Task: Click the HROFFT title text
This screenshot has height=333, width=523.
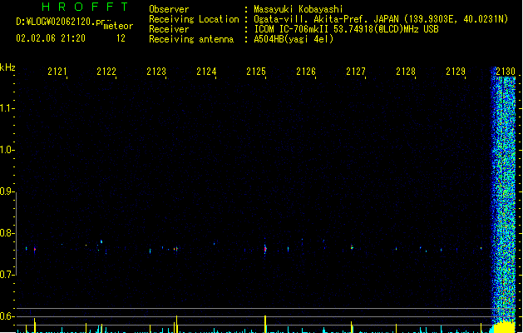Action: click(85, 7)
